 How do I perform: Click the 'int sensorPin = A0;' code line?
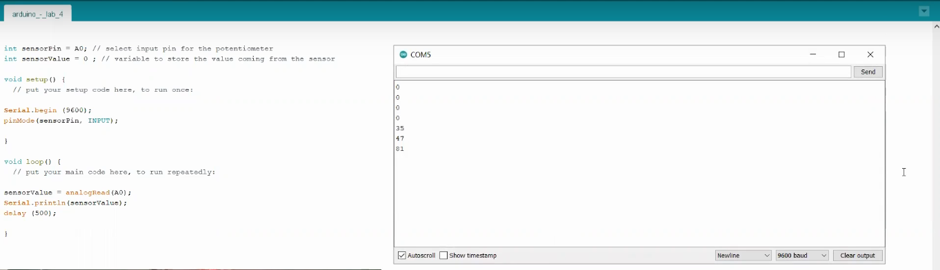pyautogui.click(x=139, y=49)
